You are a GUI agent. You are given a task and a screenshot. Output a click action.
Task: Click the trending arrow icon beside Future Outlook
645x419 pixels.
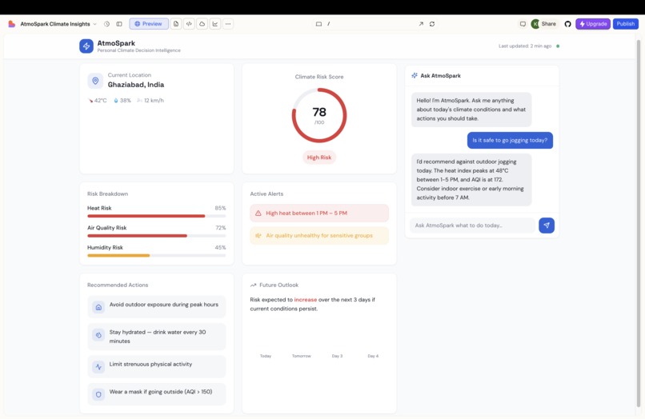point(253,285)
